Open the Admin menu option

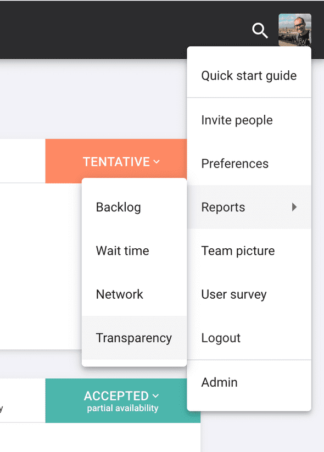click(249, 382)
